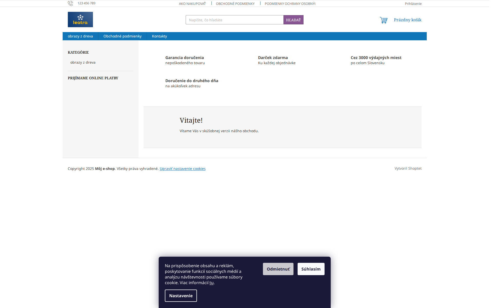Click the shopping cart icon
This screenshot has height=308, width=493.
(383, 20)
